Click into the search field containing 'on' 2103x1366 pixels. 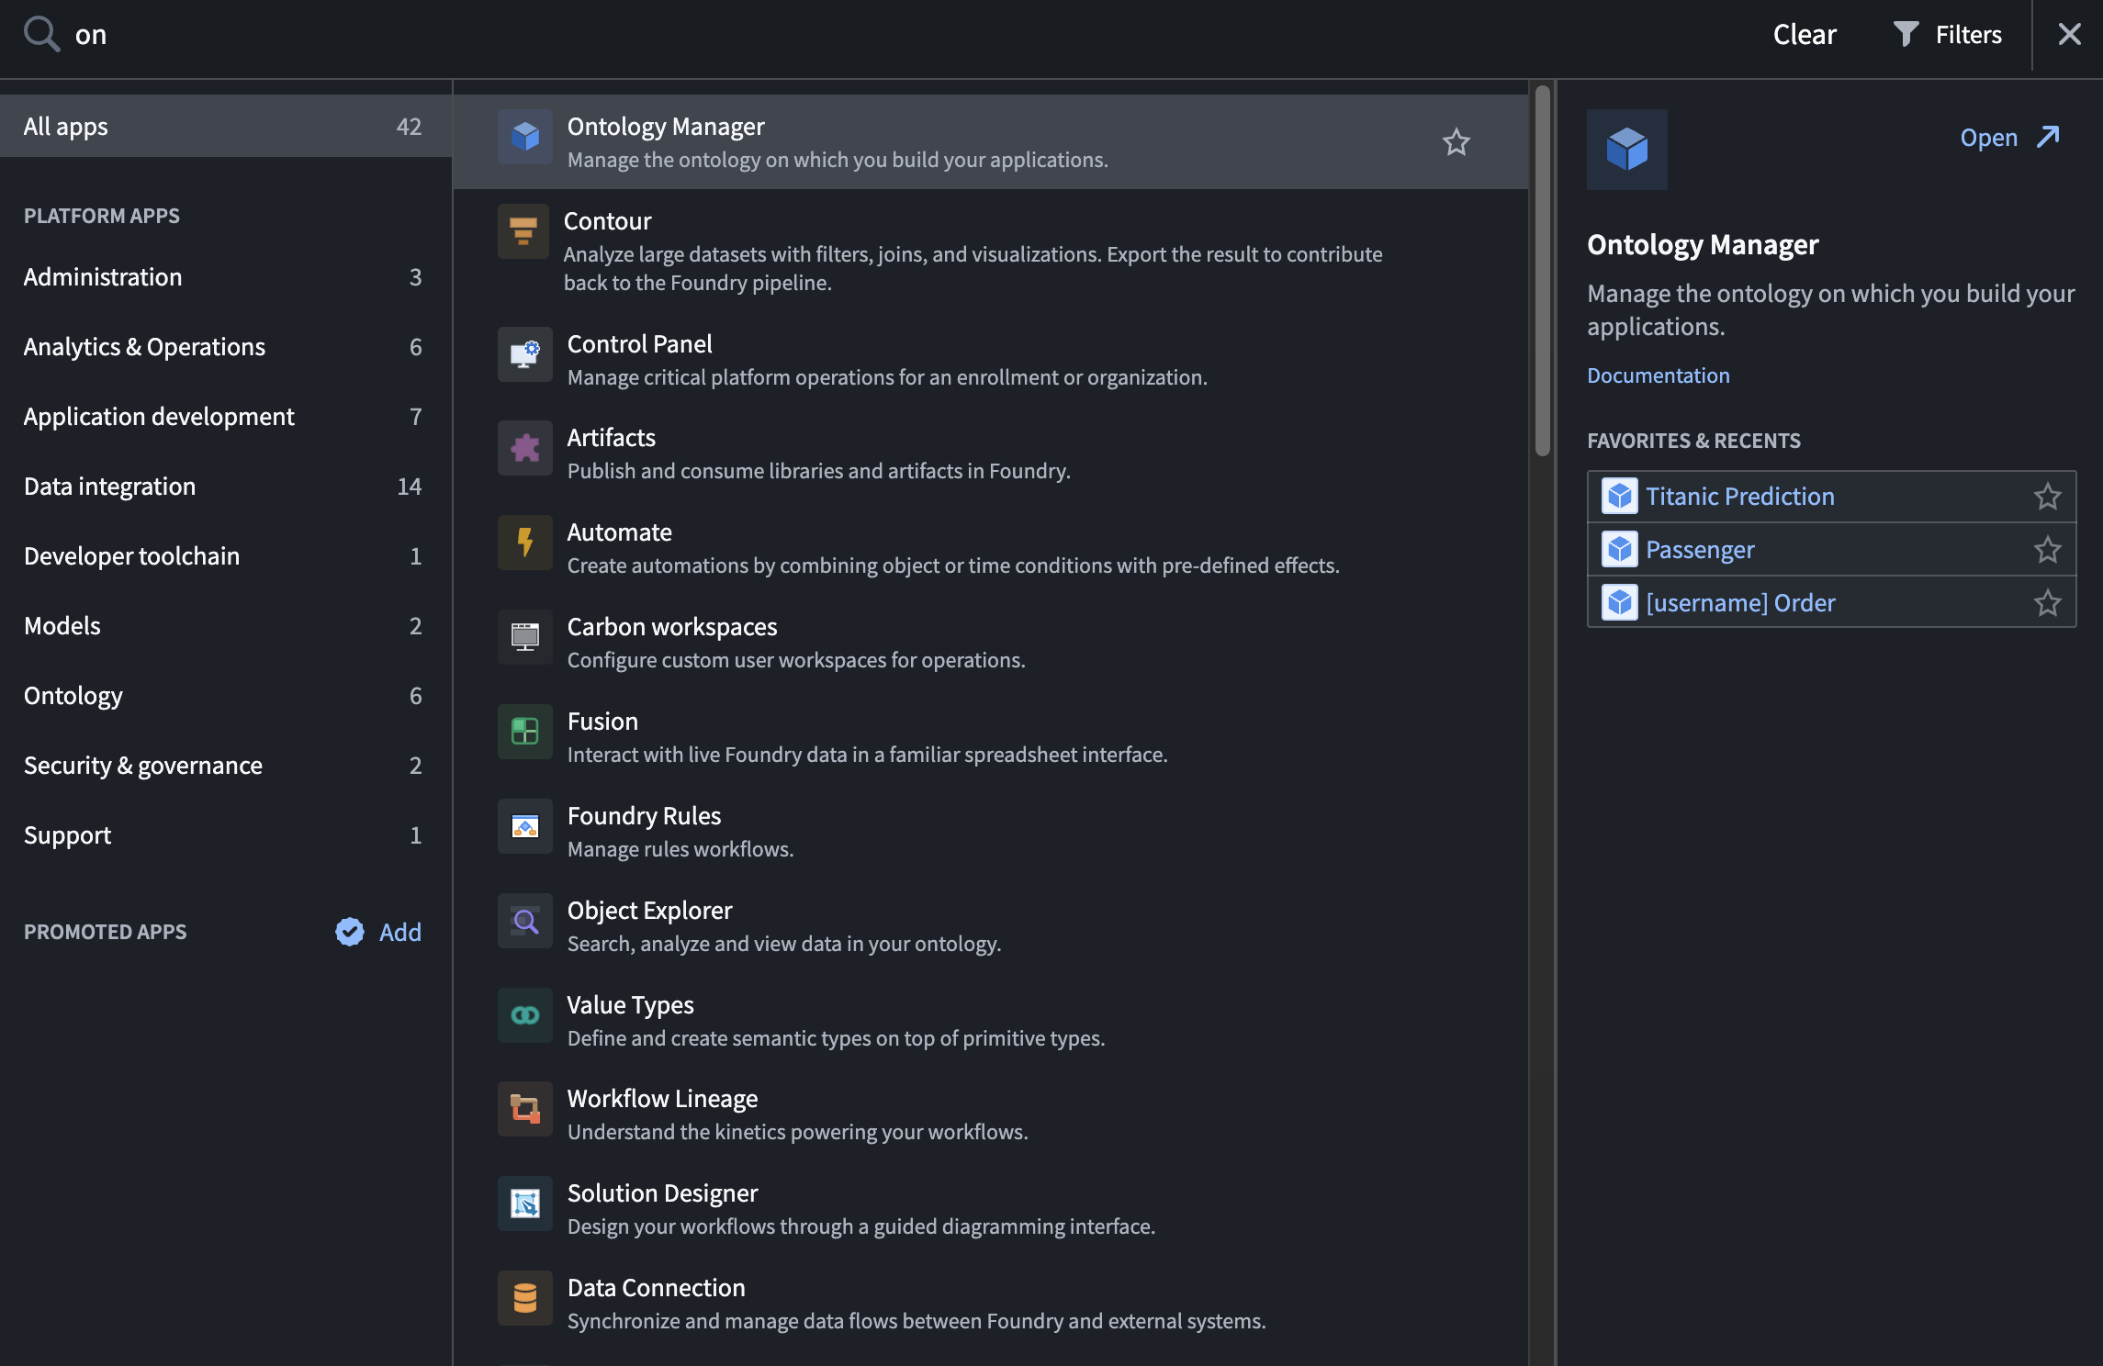coord(900,35)
